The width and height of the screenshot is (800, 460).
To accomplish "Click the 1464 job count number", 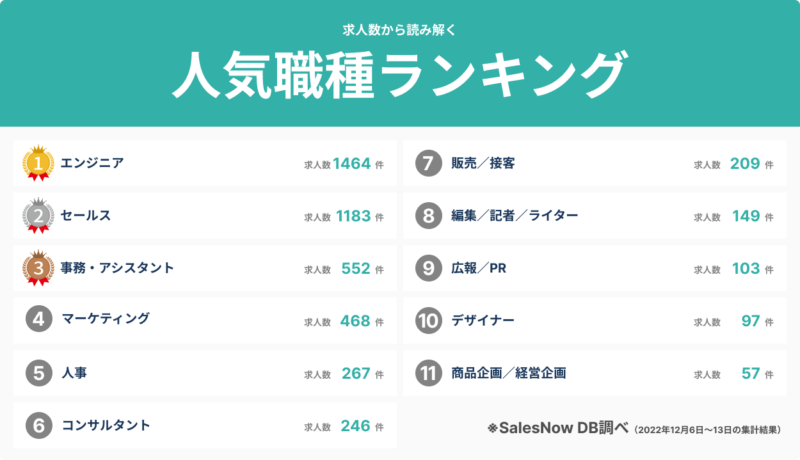I will [352, 164].
